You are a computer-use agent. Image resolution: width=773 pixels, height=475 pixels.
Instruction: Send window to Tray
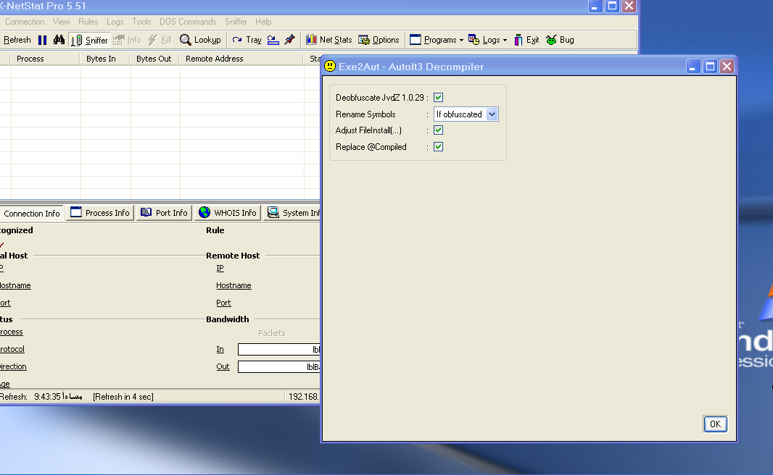click(x=247, y=40)
